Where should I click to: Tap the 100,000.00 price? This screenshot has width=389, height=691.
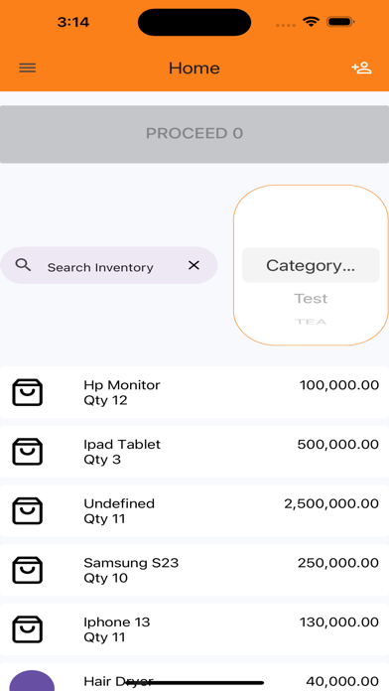339,385
